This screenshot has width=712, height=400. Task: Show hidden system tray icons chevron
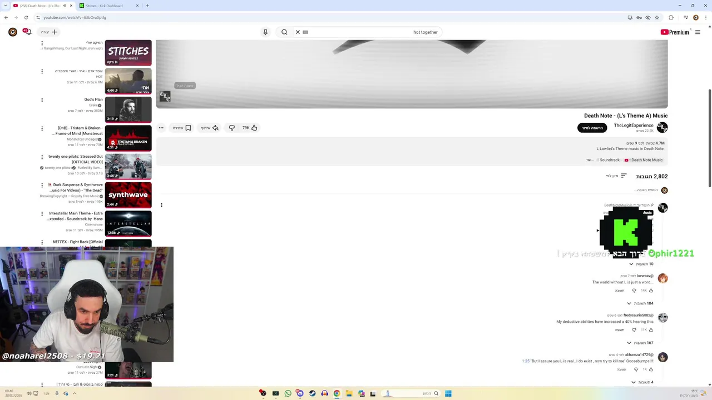[75, 393]
